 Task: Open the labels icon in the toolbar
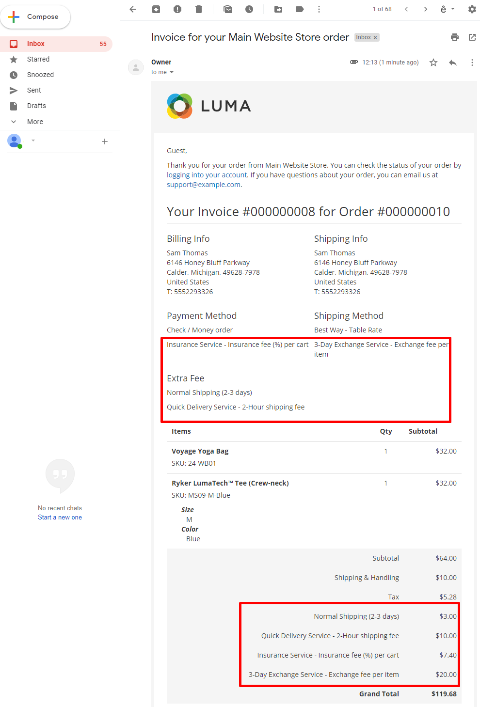pyautogui.click(x=300, y=9)
